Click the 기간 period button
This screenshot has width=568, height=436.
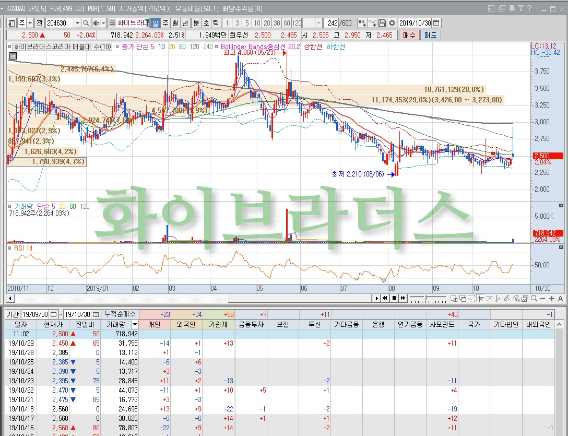pos(13,314)
